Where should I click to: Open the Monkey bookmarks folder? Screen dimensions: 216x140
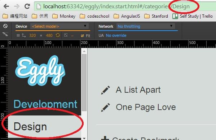point(64,16)
